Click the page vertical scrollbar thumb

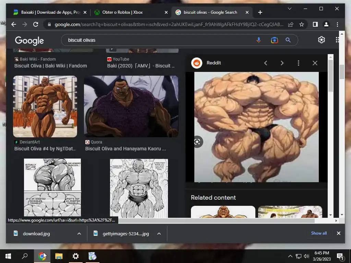[342, 72]
